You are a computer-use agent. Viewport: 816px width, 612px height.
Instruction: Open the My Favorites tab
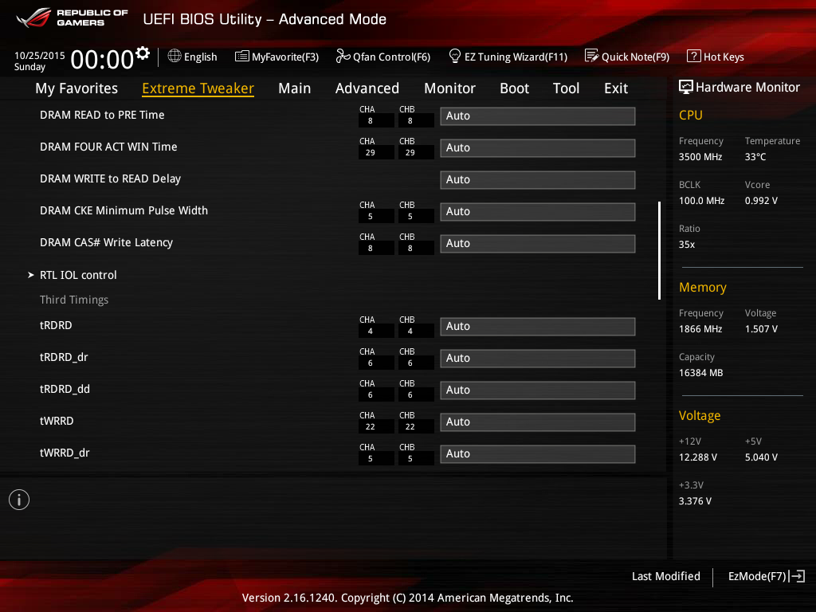point(76,88)
